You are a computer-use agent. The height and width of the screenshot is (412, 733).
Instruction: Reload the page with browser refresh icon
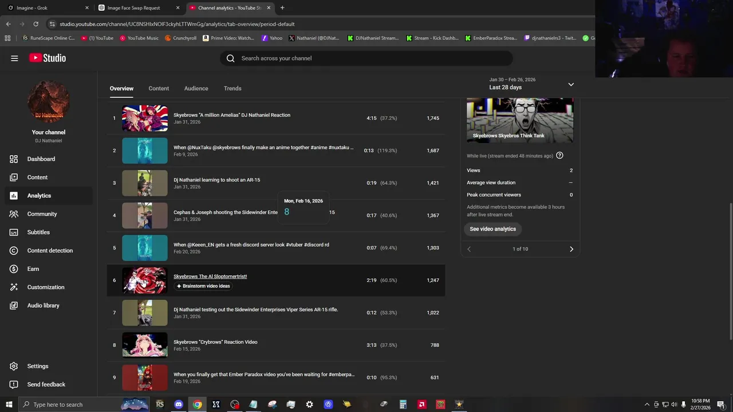coord(36,24)
